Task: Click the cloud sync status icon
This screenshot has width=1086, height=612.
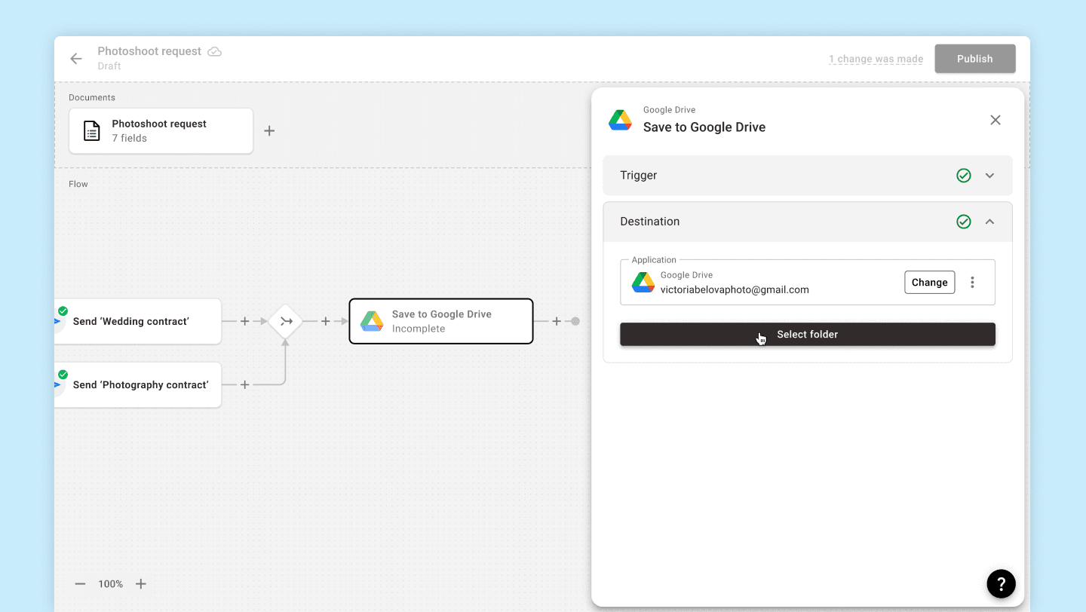Action: (x=215, y=51)
